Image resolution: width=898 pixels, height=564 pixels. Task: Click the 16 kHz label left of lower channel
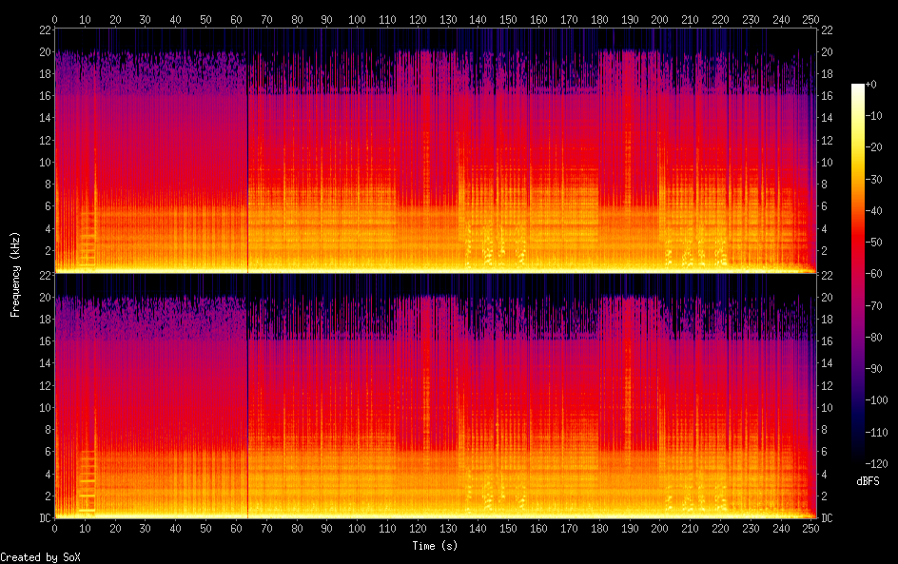pos(44,340)
